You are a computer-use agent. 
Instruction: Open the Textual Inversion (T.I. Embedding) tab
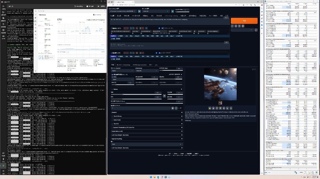124,65
